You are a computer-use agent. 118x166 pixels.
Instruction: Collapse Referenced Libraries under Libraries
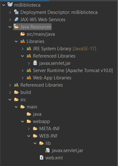pos(23,56)
